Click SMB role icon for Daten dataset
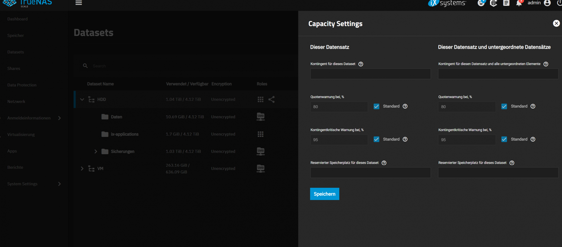This screenshot has height=247, width=562. [x=261, y=117]
